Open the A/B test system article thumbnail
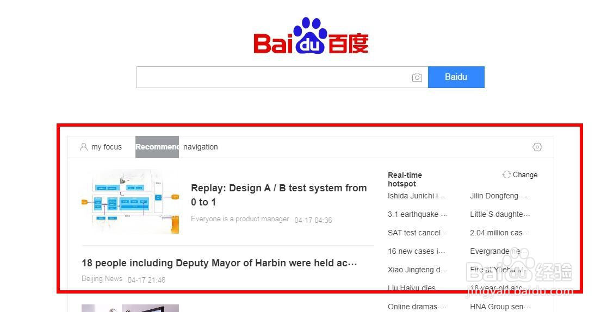 pyautogui.click(x=131, y=202)
